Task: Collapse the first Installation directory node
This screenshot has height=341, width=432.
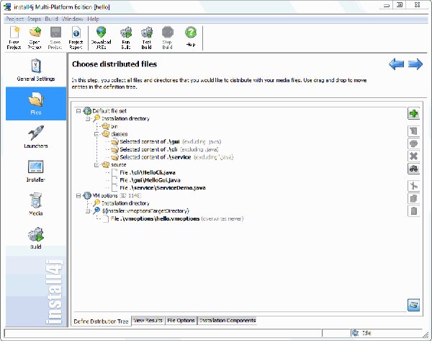Action: 88,119
